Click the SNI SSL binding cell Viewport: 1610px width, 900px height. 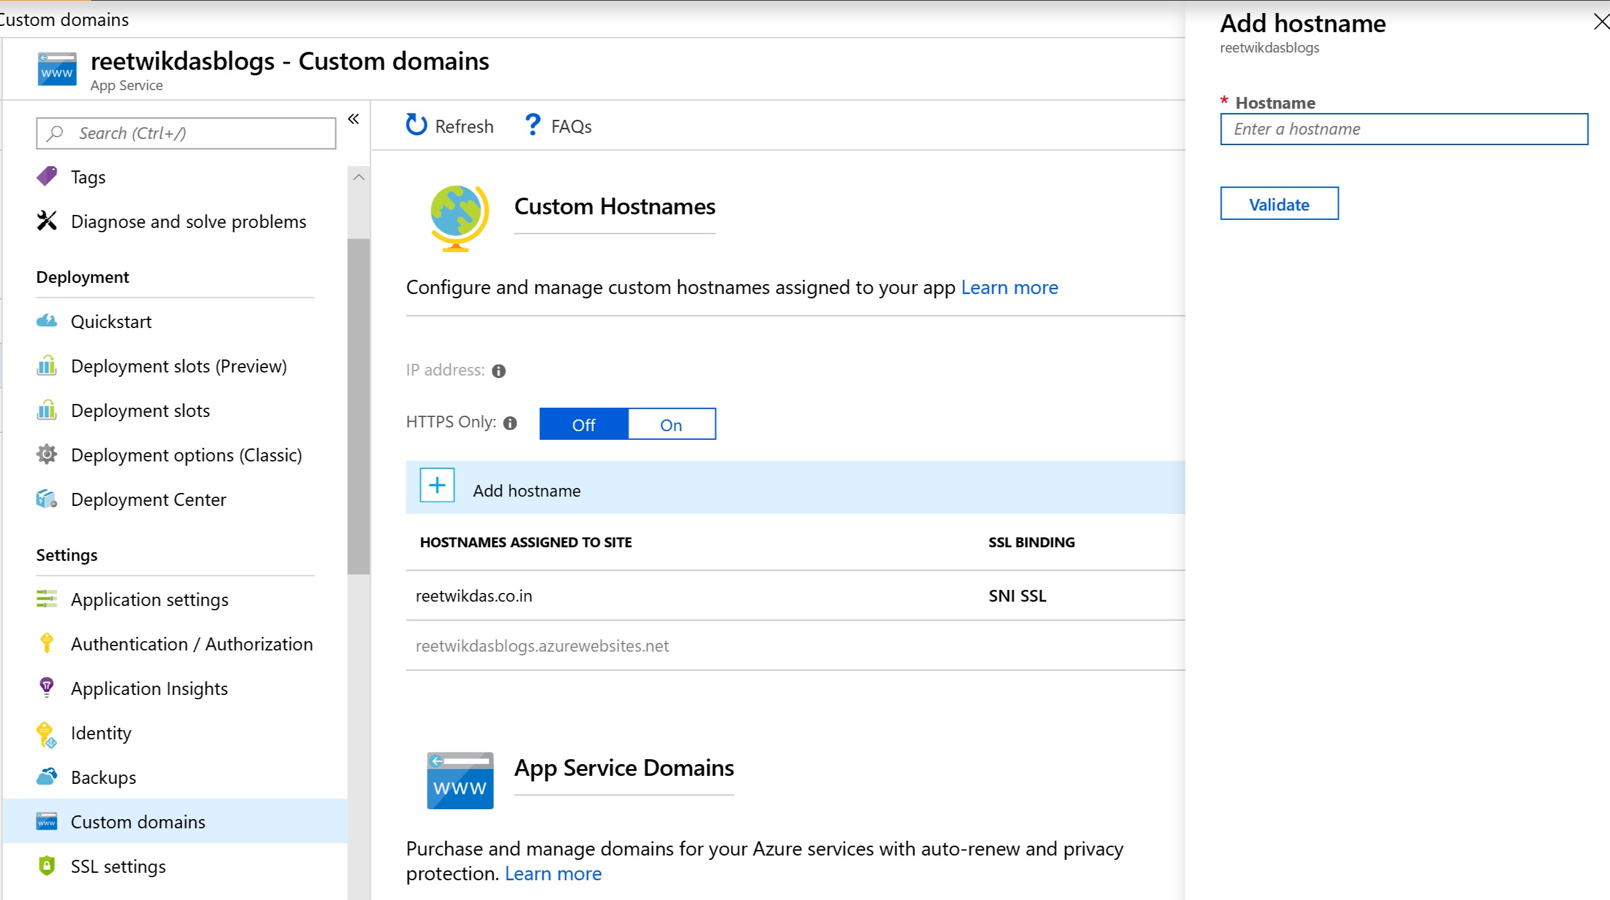tap(1018, 596)
